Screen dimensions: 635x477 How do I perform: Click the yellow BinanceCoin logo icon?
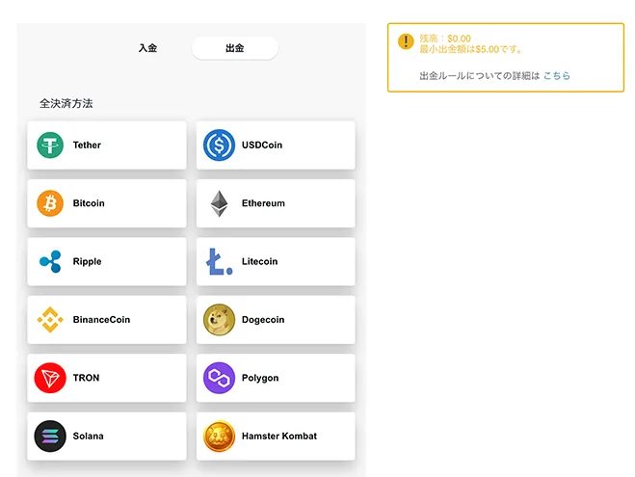coord(50,320)
